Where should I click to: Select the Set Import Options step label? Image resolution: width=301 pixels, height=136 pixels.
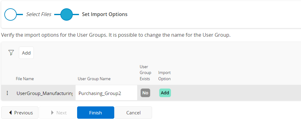pos(105,14)
